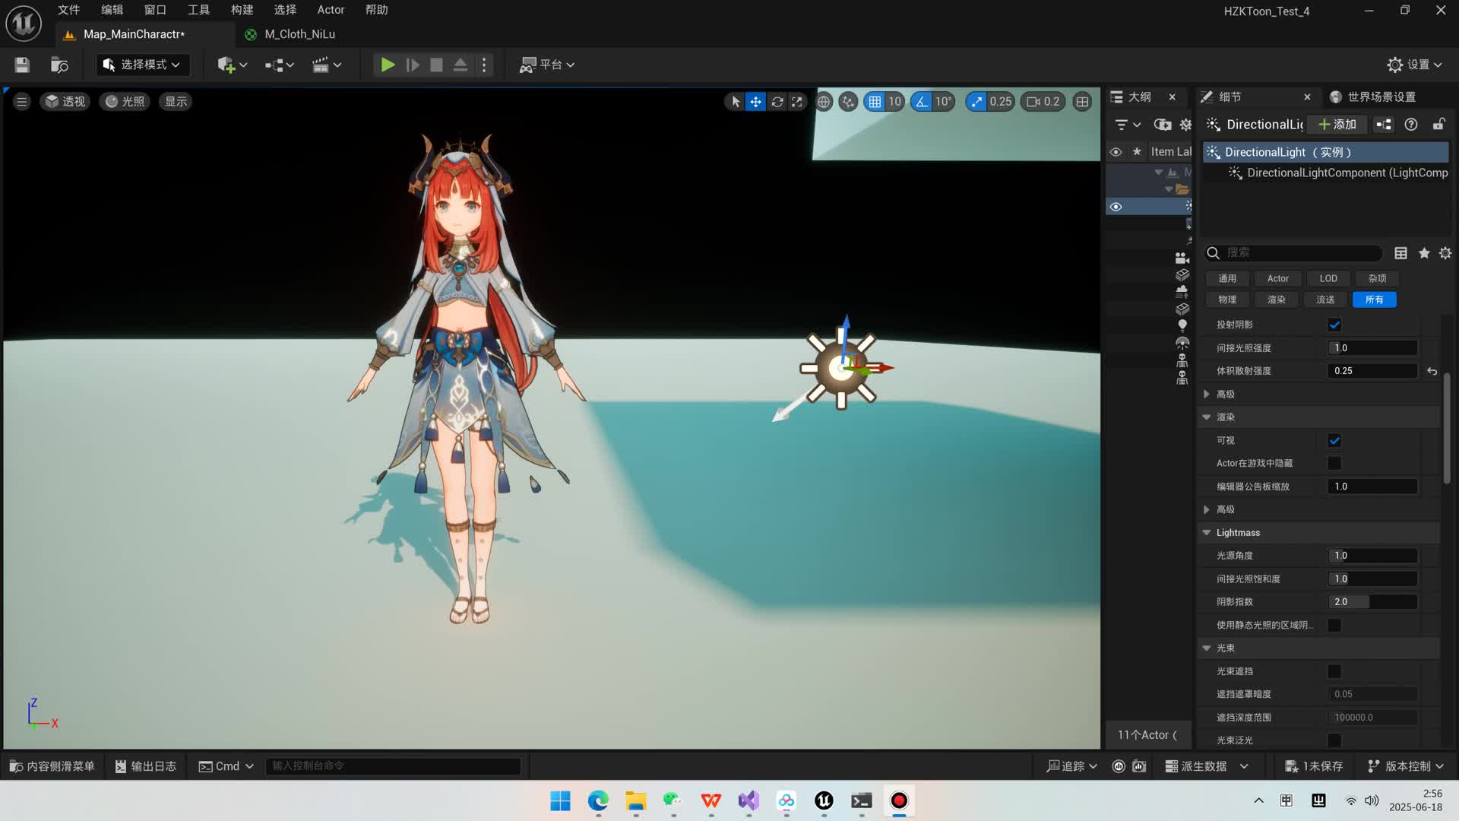Open camera speed 0.2 setting
This screenshot has height=821, width=1459.
pos(1043,102)
